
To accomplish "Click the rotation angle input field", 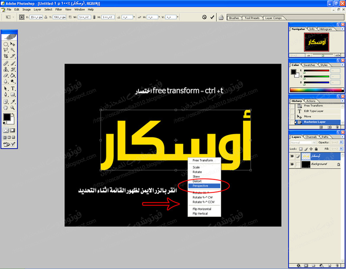I will 127,17.
